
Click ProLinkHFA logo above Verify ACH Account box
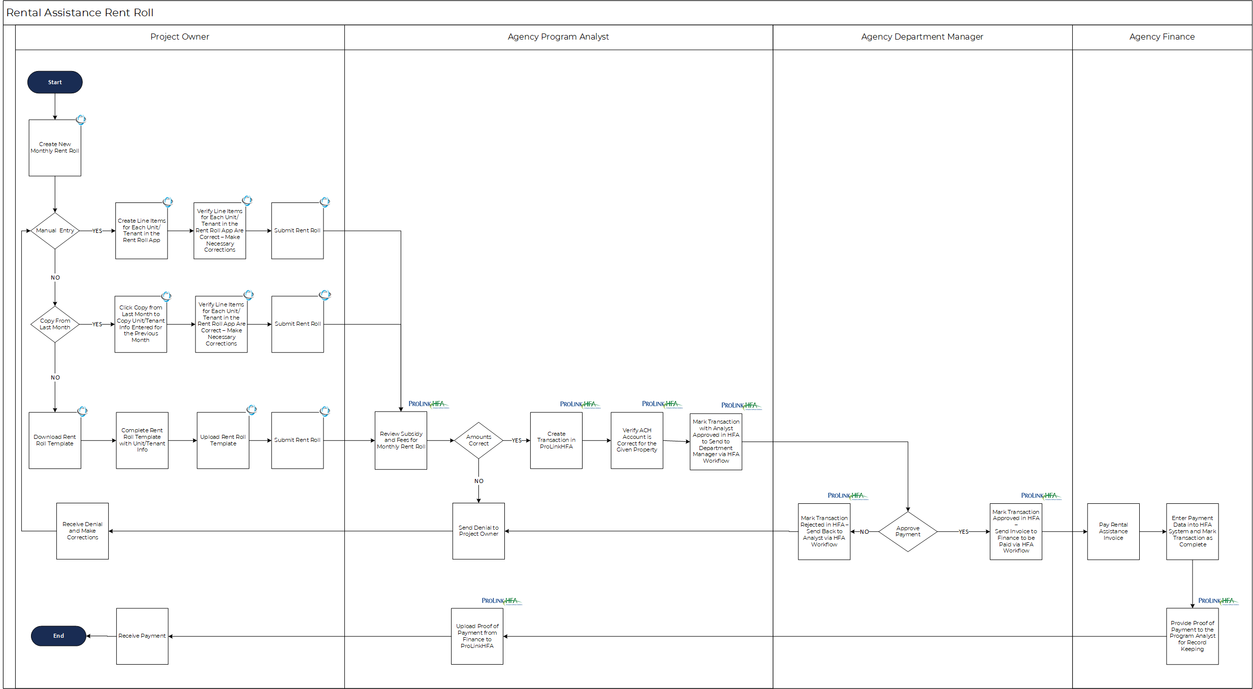pyautogui.click(x=661, y=404)
